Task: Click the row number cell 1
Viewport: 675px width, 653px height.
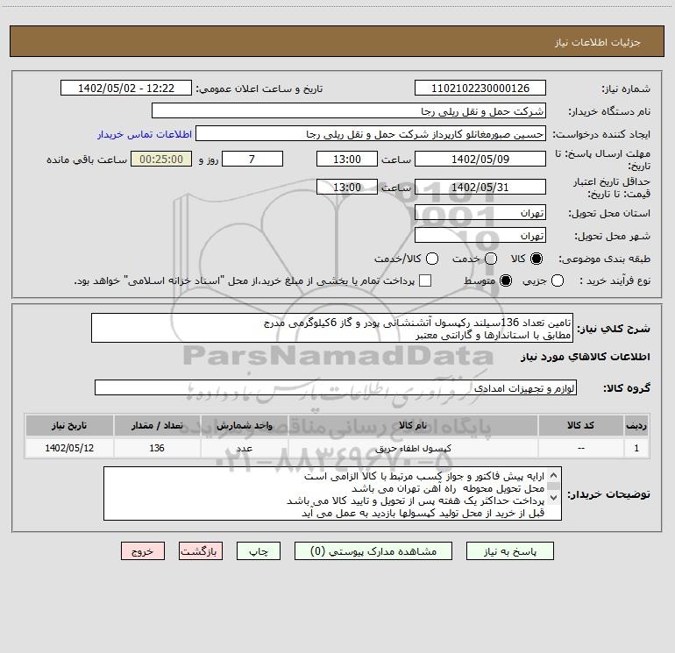Action: point(636,448)
